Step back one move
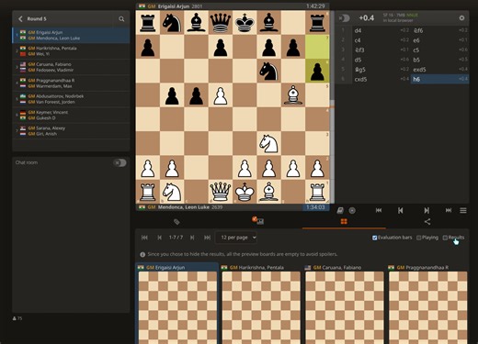The height and width of the screenshot is (344, 478). click(x=400, y=210)
